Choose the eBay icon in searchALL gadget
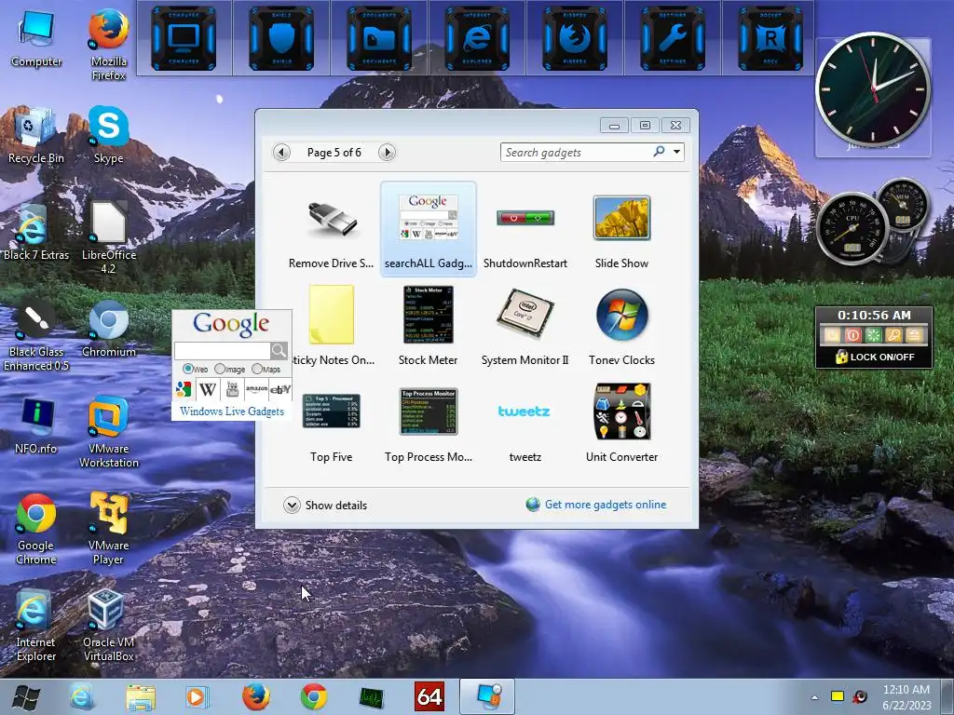Viewport: 954px width, 715px height. pyautogui.click(x=279, y=389)
